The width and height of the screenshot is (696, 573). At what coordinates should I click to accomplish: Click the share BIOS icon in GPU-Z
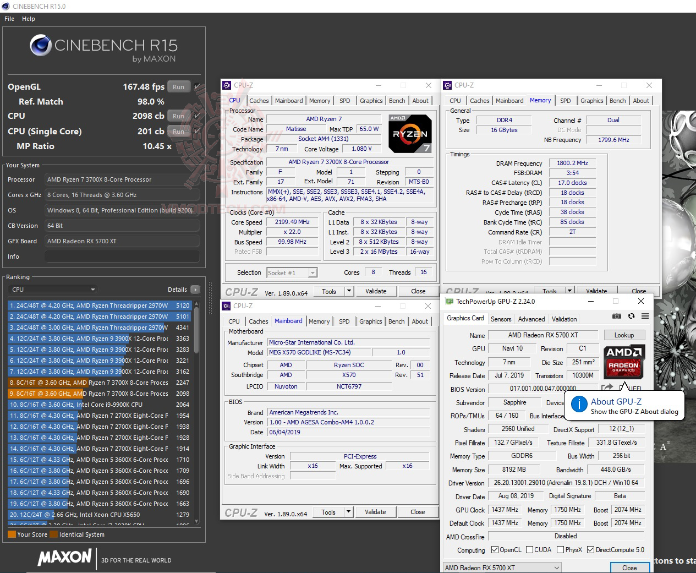[607, 389]
